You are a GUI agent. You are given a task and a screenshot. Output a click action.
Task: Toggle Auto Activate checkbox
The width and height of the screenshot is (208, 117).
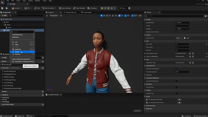click(176, 87)
